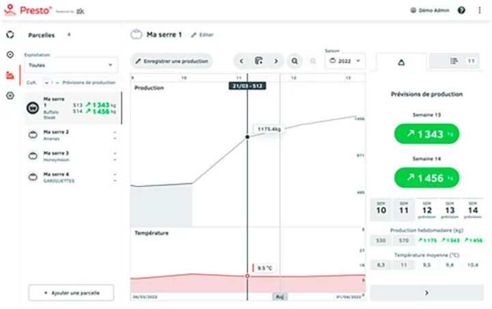Open the Cult. sort dropdown
The height and width of the screenshot is (309, 492).
click(47, 82)
